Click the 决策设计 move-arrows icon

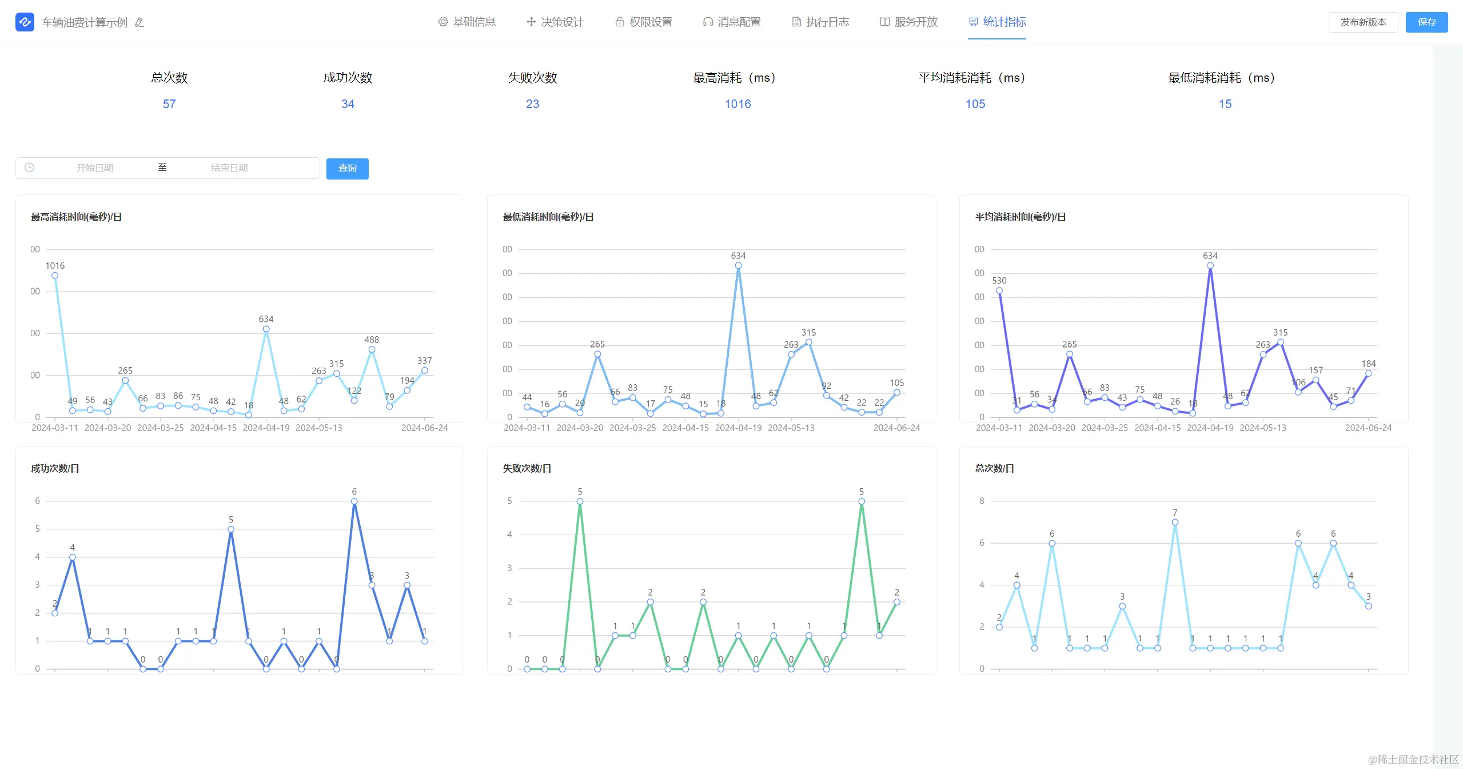click(531, 22)
